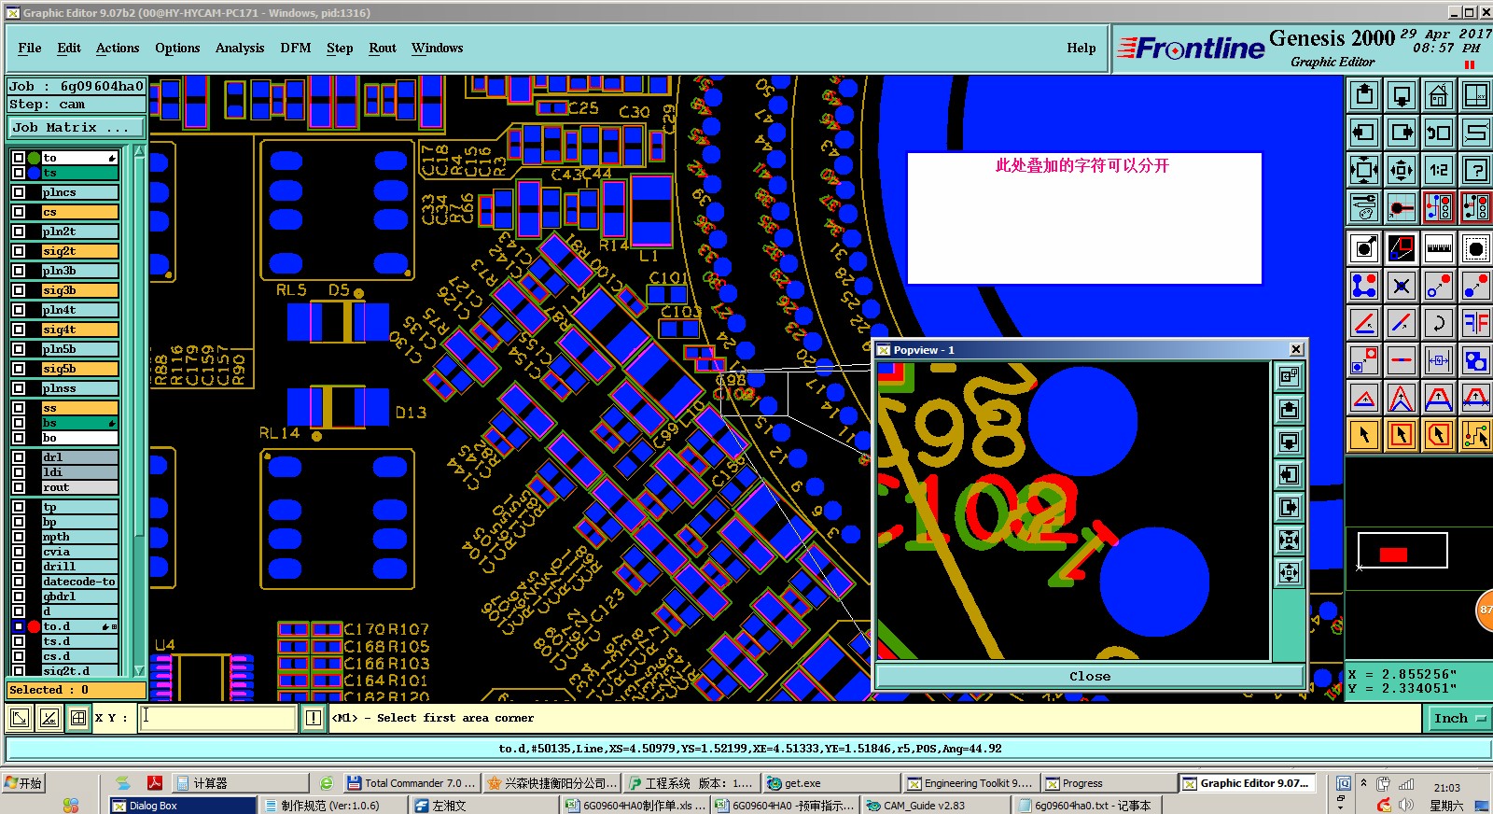Click the zoom in arrows icon in right toolbar
The width and height of the screenshot is (1493, 814).
point(1364,170)
